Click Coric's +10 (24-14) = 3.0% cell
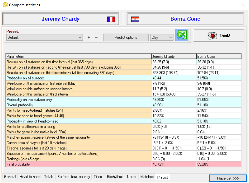The image size is (249, 183). point(219,137)
